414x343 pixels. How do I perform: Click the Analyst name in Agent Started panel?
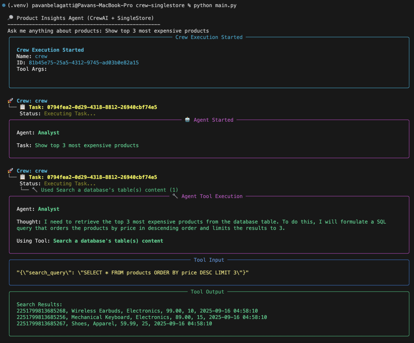49,133
